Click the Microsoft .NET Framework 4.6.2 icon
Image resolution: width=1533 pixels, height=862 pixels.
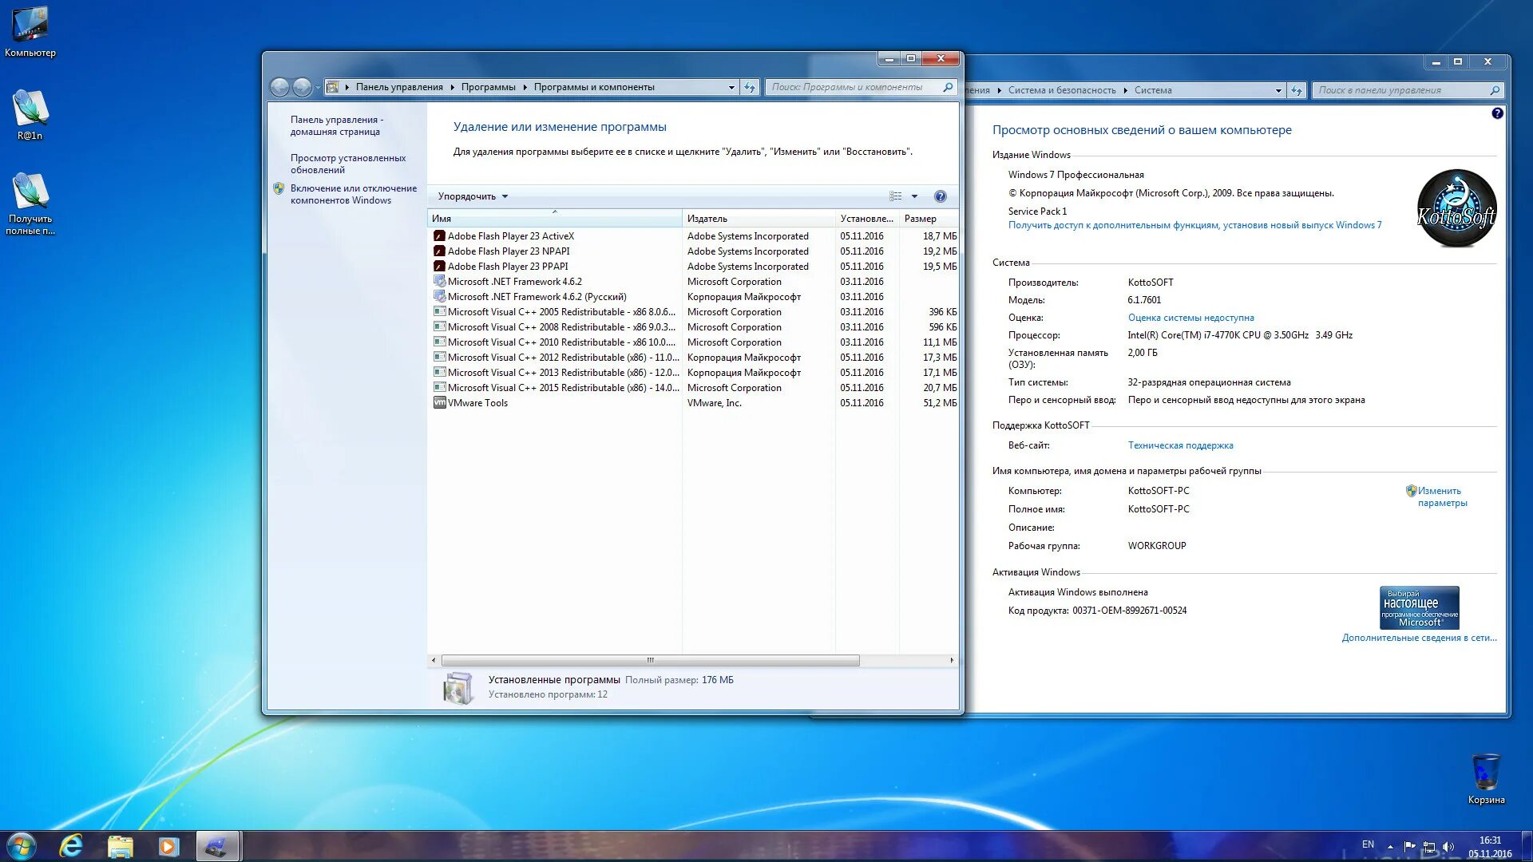[439, 282]
